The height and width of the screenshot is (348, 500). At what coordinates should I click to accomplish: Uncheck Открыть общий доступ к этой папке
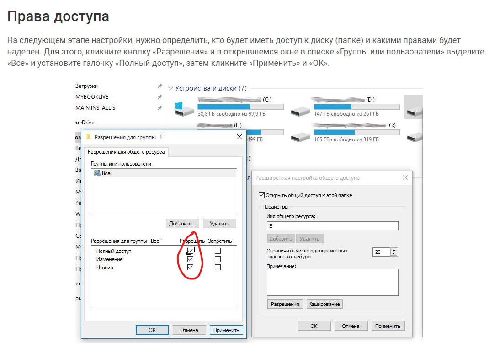point(262,195)
